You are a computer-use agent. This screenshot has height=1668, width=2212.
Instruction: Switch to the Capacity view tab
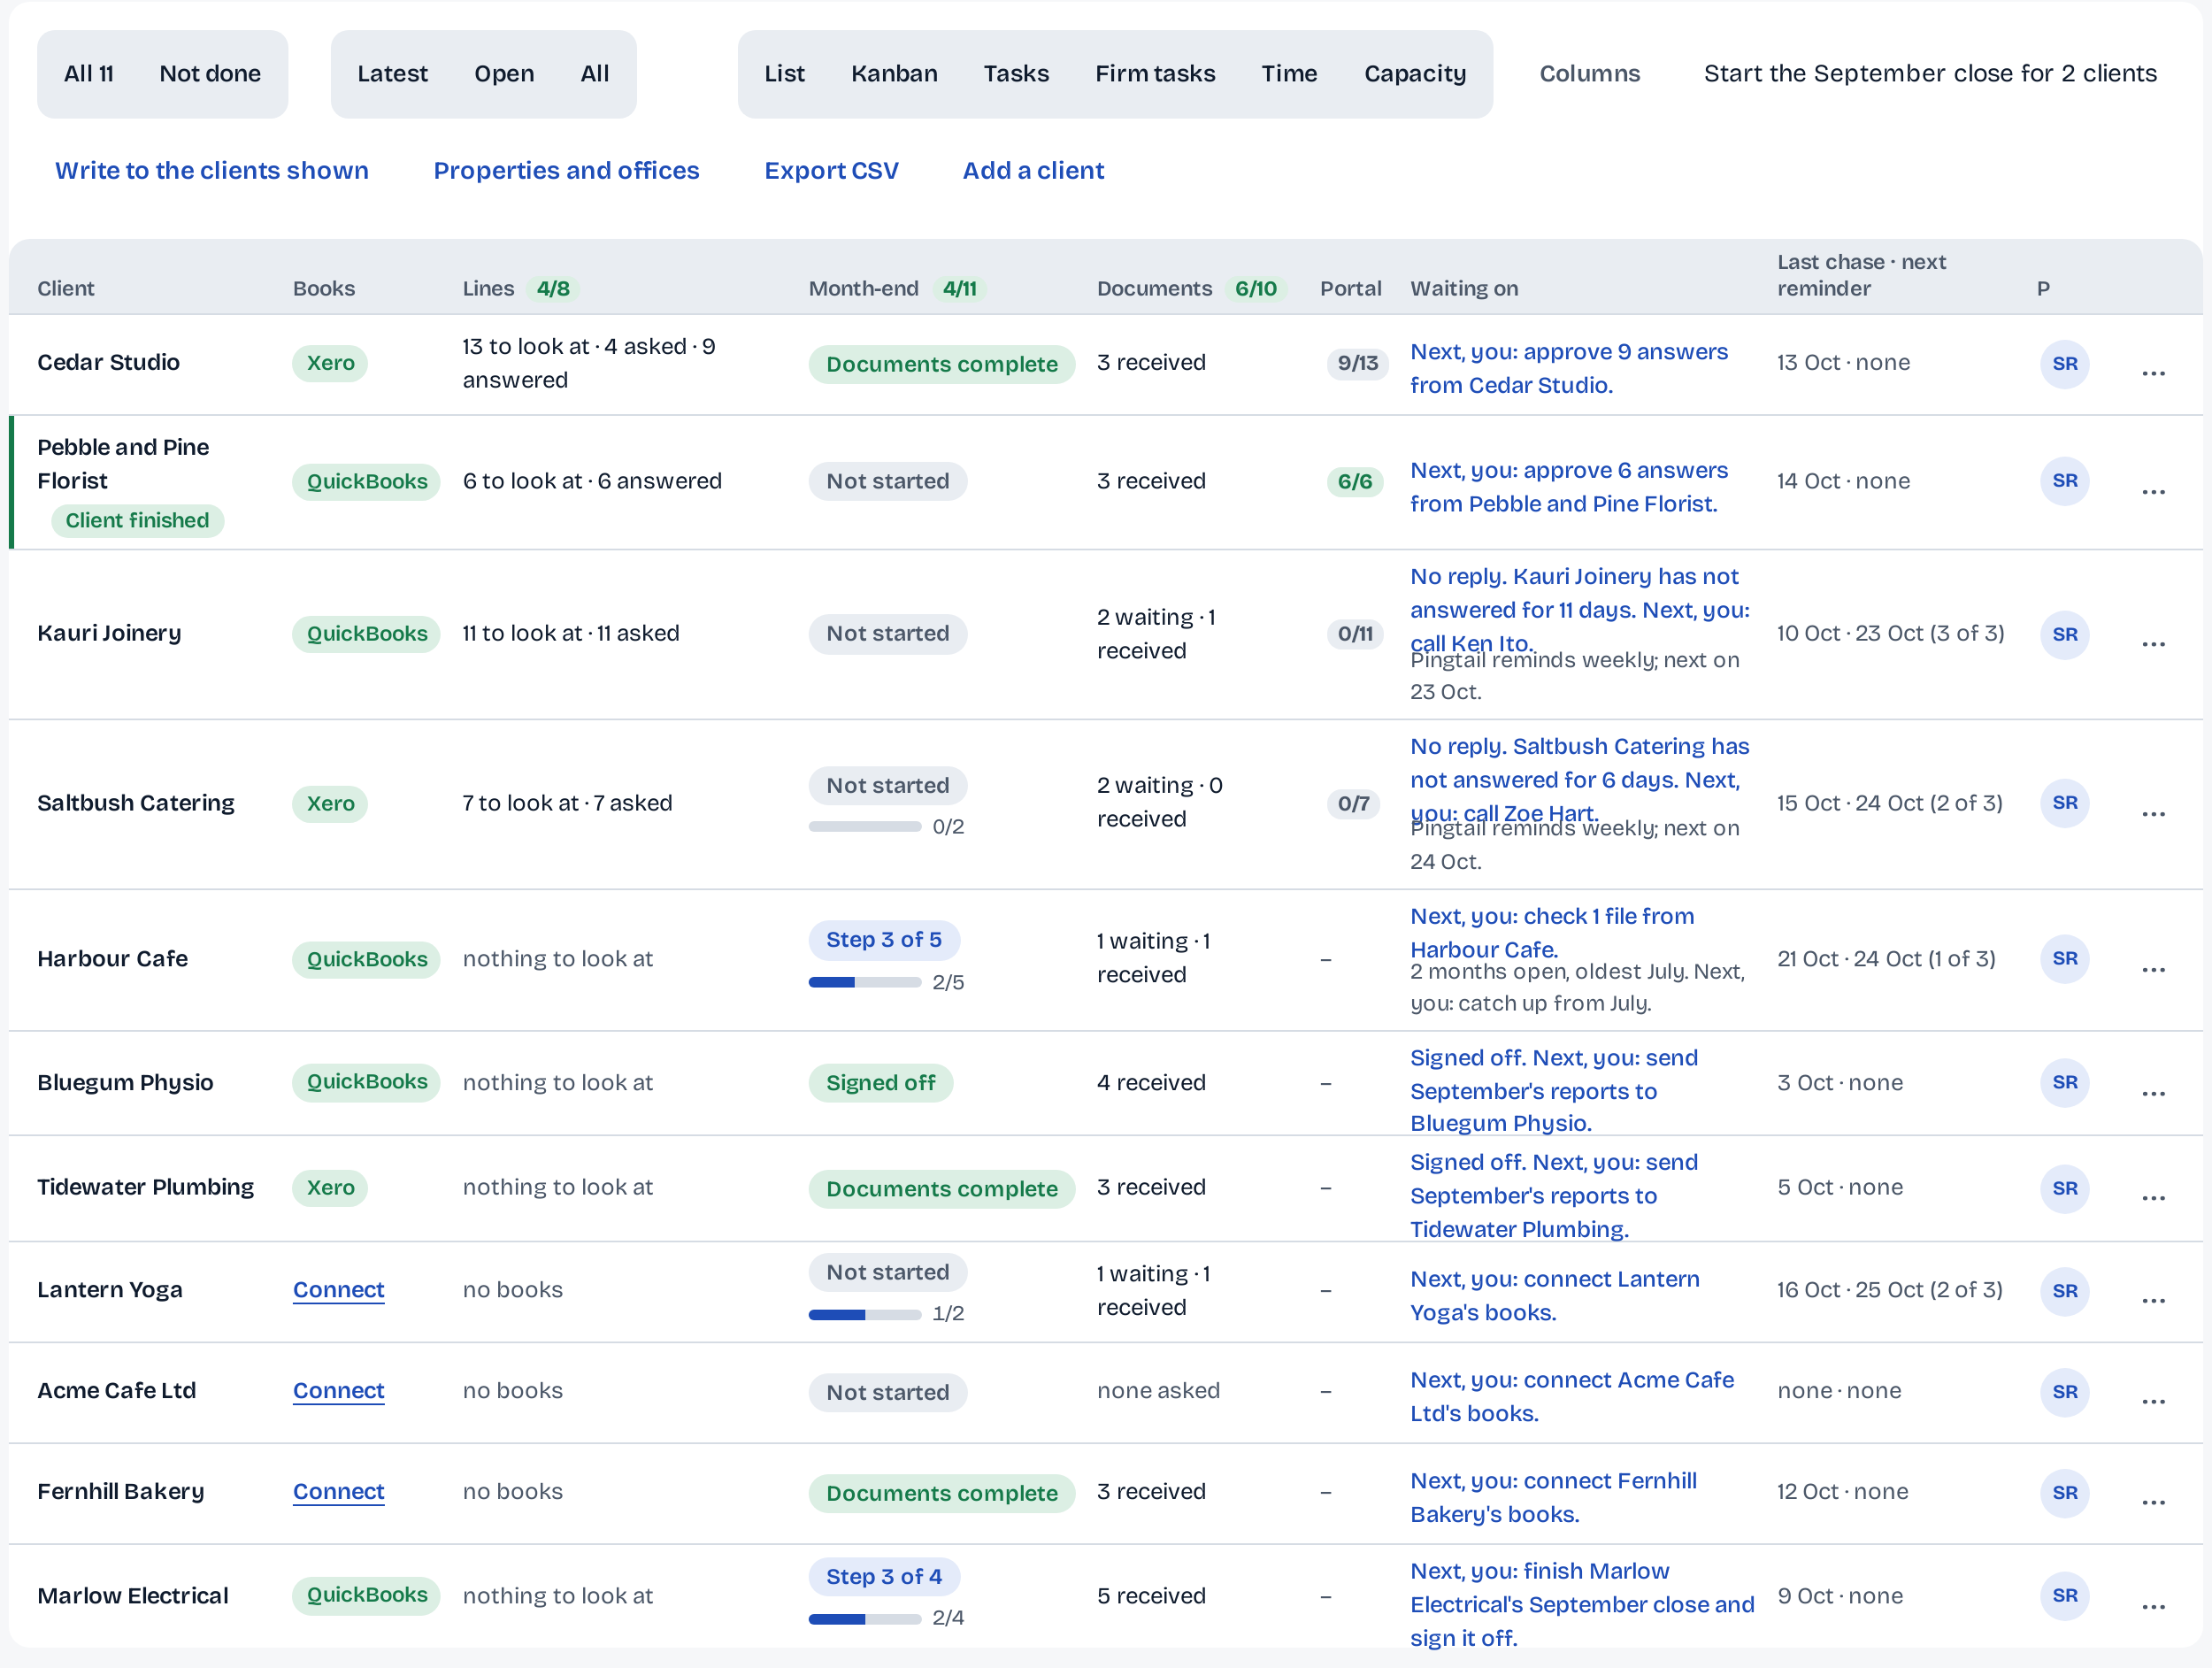click(x=1414, y=74)
